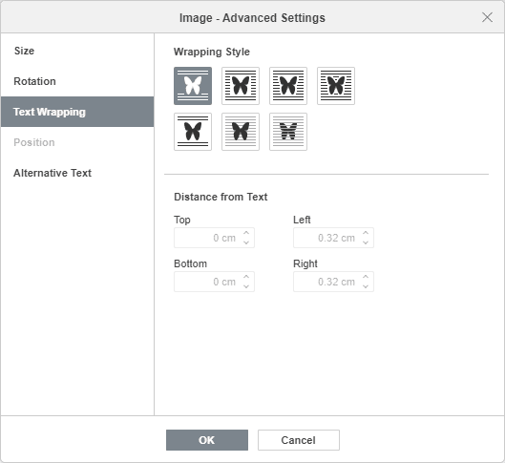Click the Distance from Text heading
Viewport: 505px width, 463px height.
(x=221, y=197)
